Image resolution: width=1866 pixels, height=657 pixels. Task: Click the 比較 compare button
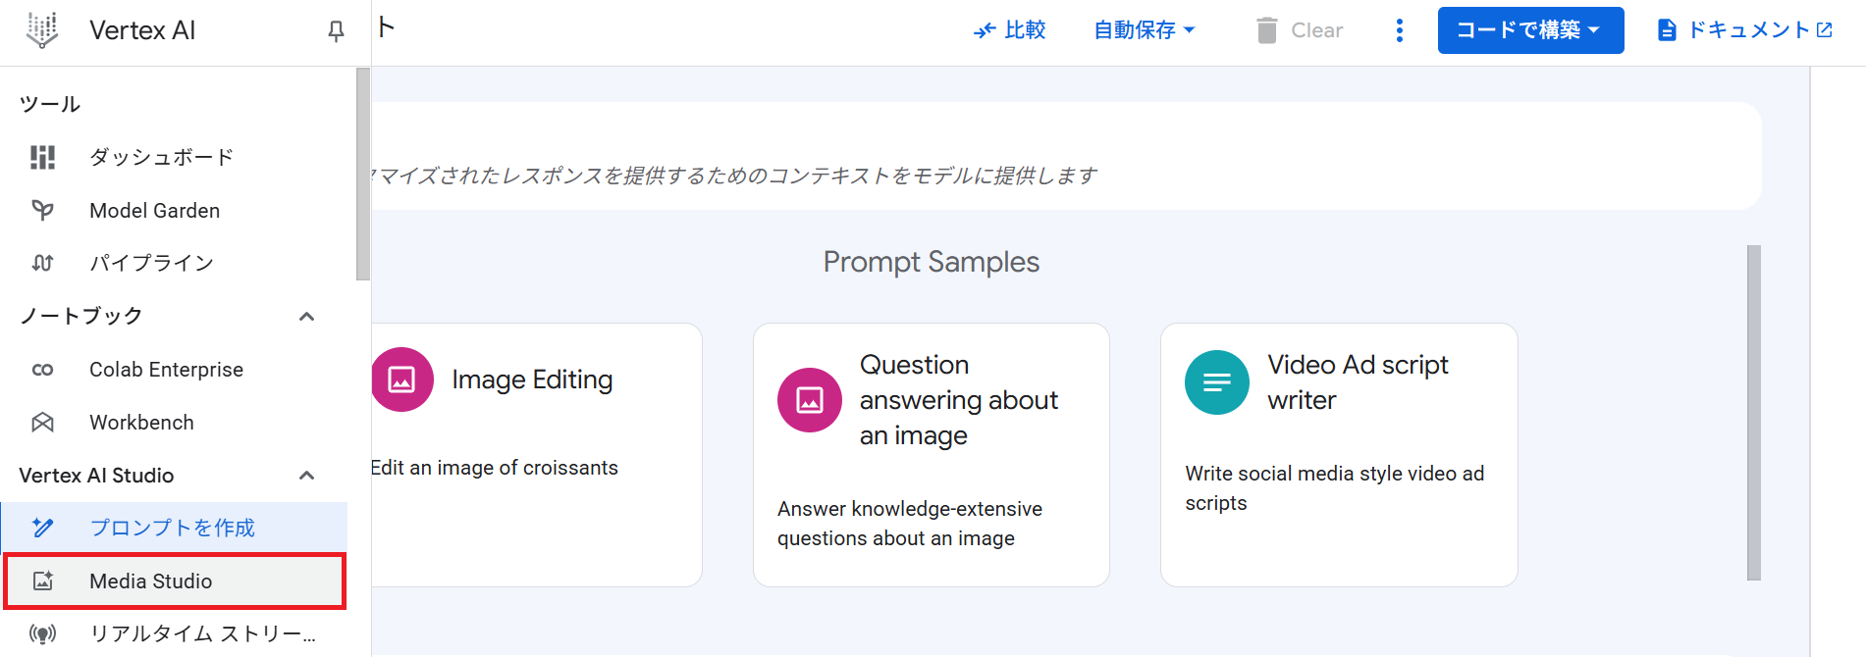click(x=1009, y=30)
